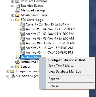Click the Managed Backup icon

[x=17, y=10]
